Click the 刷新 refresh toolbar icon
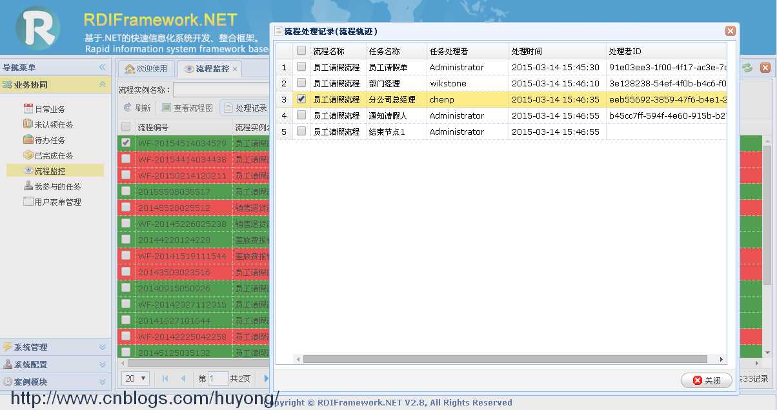777x410 pixels. click(128, 108)
